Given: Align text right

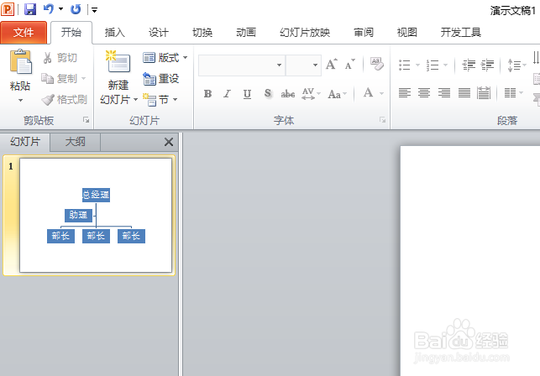Looking at the screenshot, I should (444, 92).
